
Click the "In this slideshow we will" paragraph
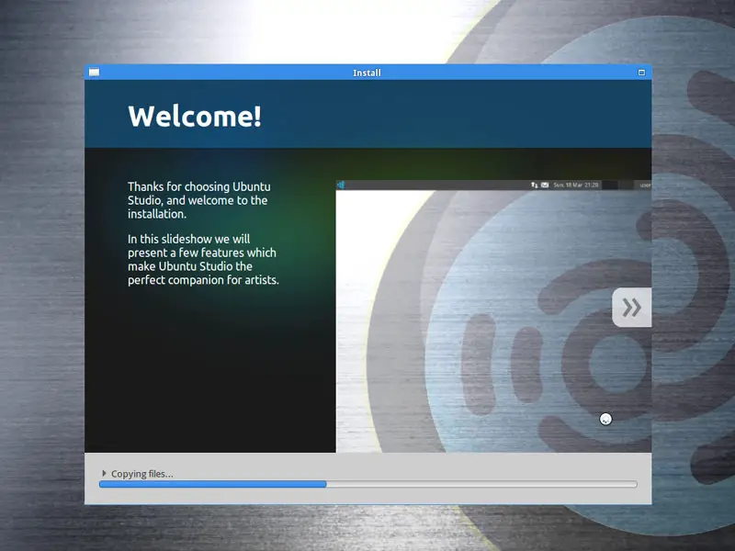pos(203,259)
